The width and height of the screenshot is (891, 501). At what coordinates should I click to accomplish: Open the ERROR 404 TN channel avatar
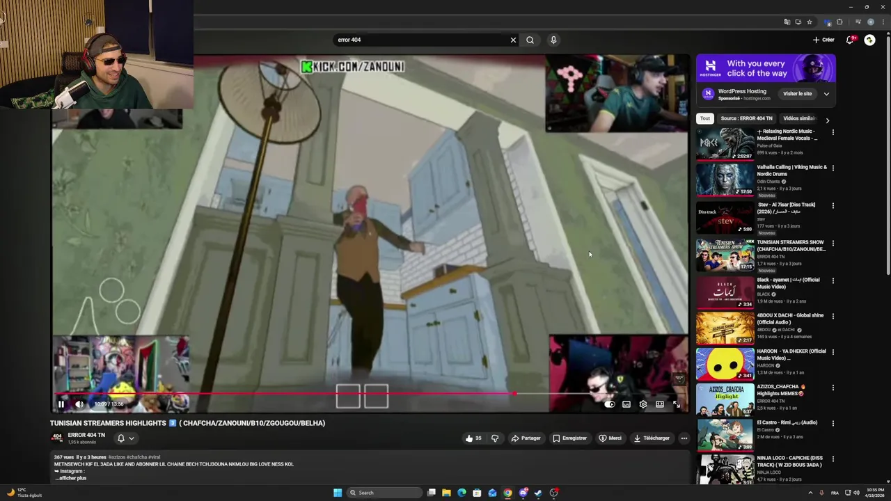click(57, 438)
